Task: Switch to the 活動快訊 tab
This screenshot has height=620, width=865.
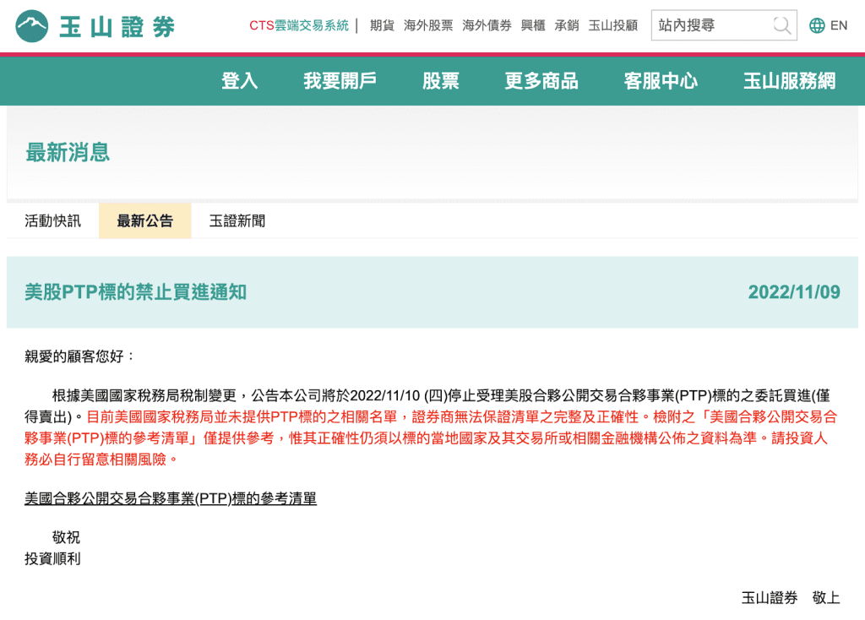Action: [x=53, y=221]
